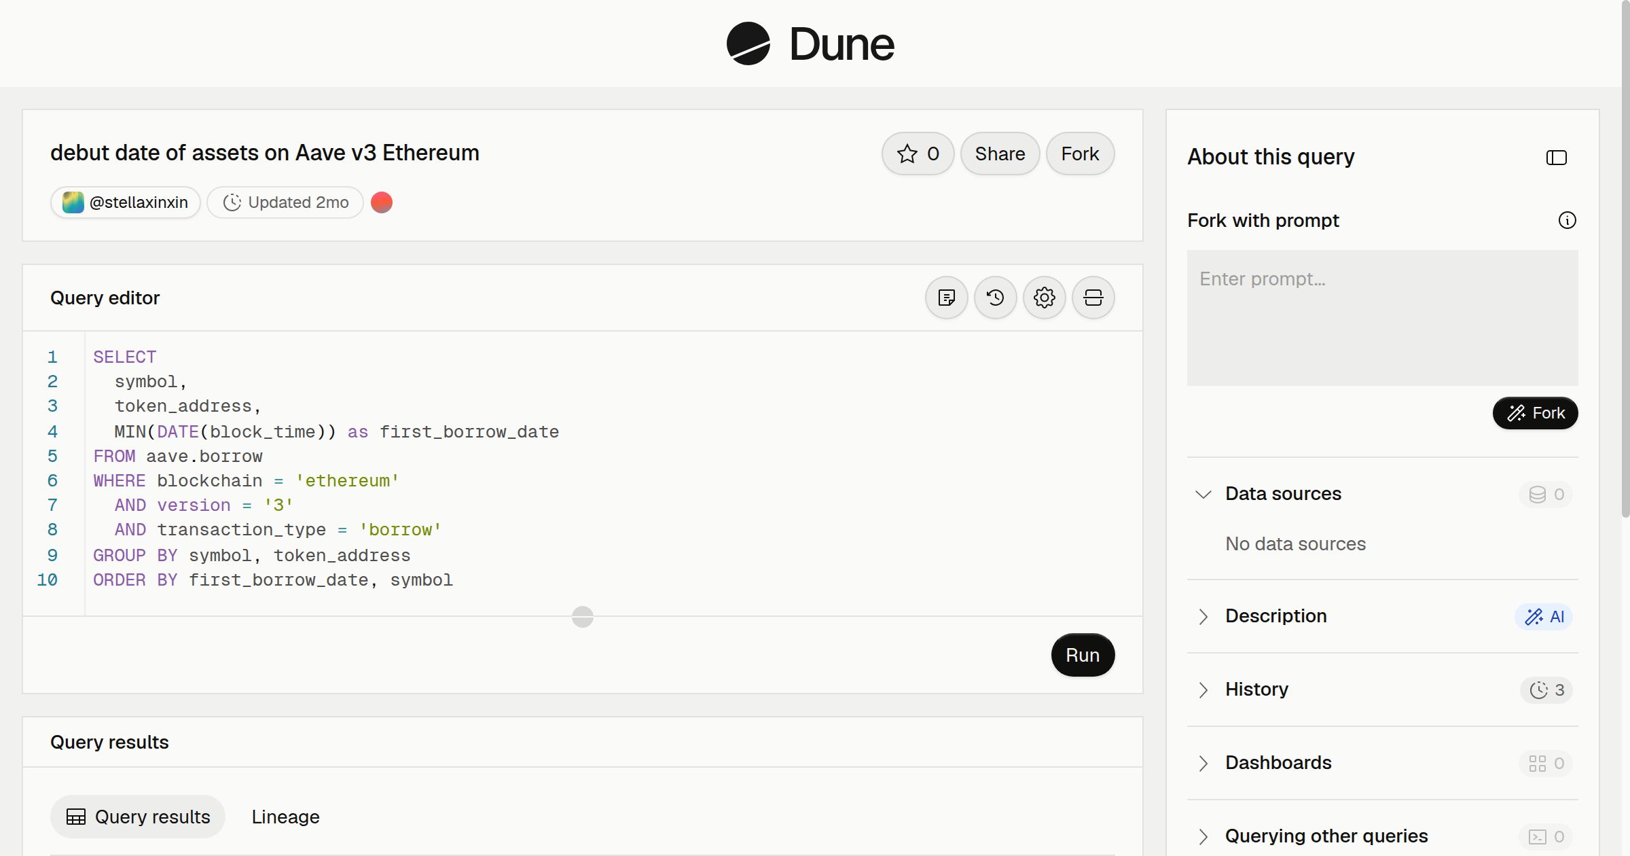Click the query title text
Screen dimensions: 1630x856
click(265, 153)
